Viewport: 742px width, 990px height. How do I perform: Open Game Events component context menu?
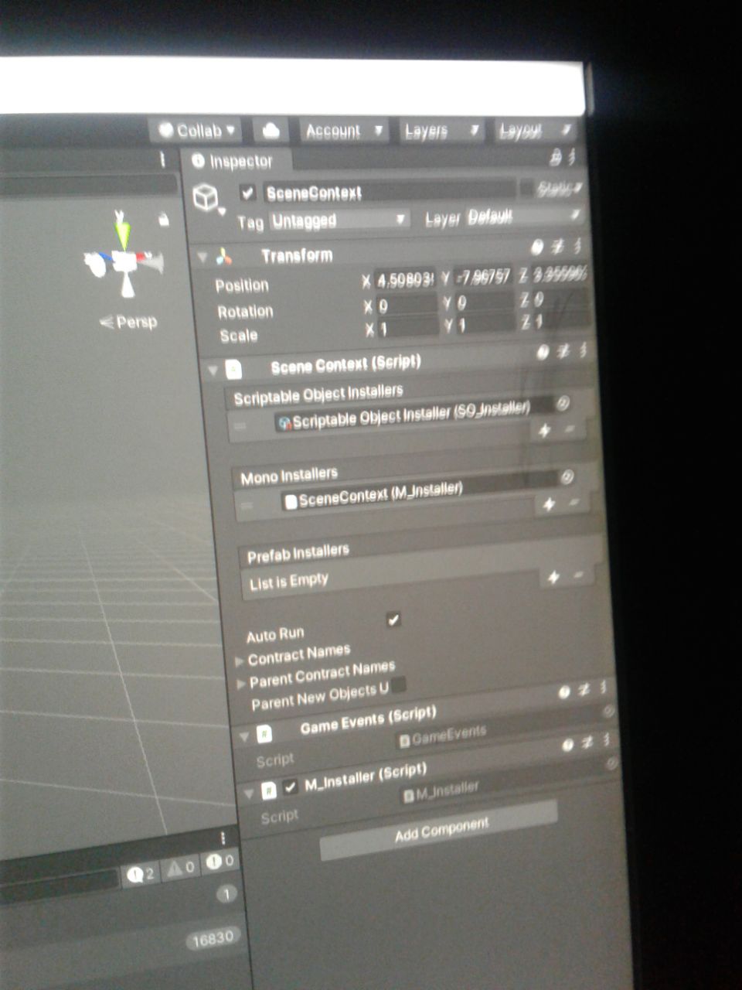(604, 687)
